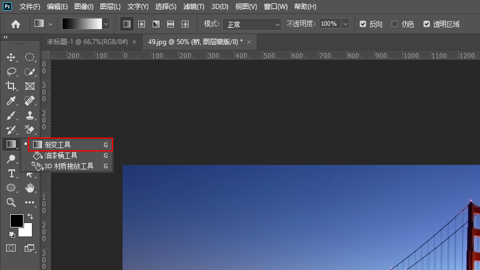The width and height of the screenshot is (480, 270).
Task: Select the Eyedropper tool
Action: point(11,101)
